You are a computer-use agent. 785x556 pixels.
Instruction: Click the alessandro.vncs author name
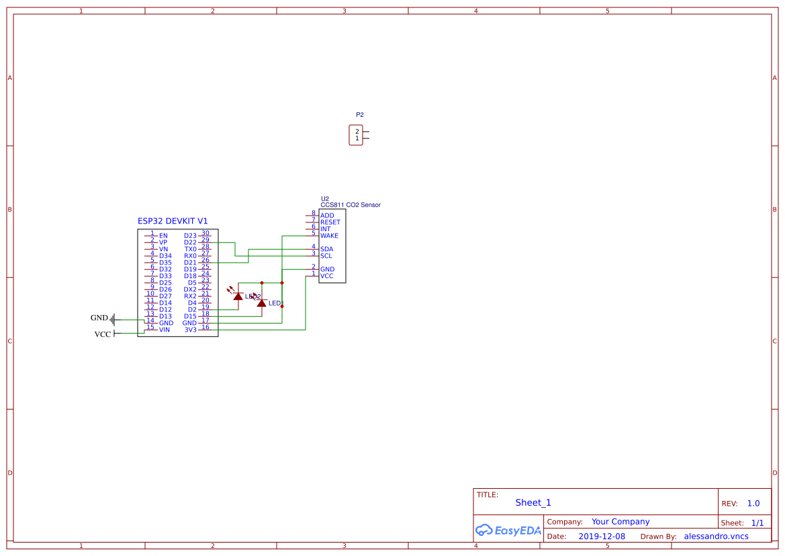click(716, 536)
